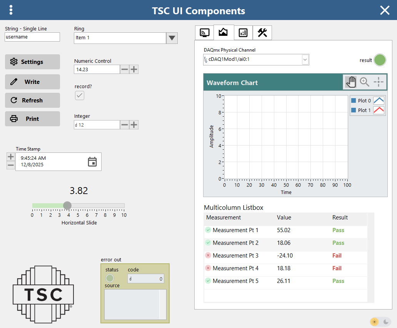The width and height of the screenshot is (397, 328).
Task: Open the DAQmx Physical Channel dropdown
Action: (x=305, y=60)
